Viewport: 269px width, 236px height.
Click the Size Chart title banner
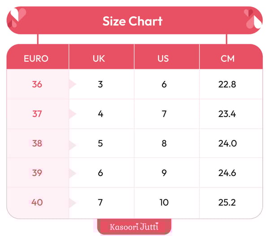point(133,21)
